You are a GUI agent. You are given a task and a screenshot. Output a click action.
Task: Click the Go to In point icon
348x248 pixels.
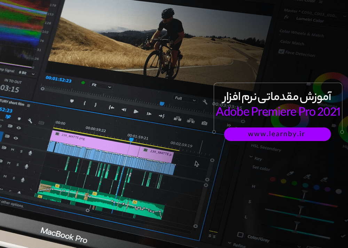coord(111,108)
